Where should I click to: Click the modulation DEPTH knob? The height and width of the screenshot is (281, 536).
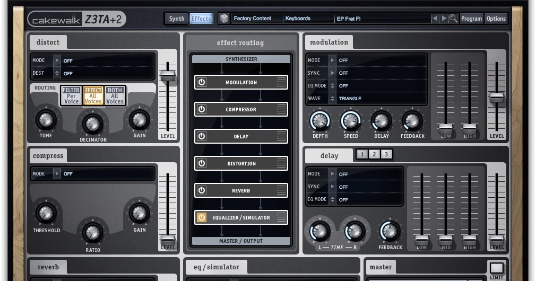[320, 120]
